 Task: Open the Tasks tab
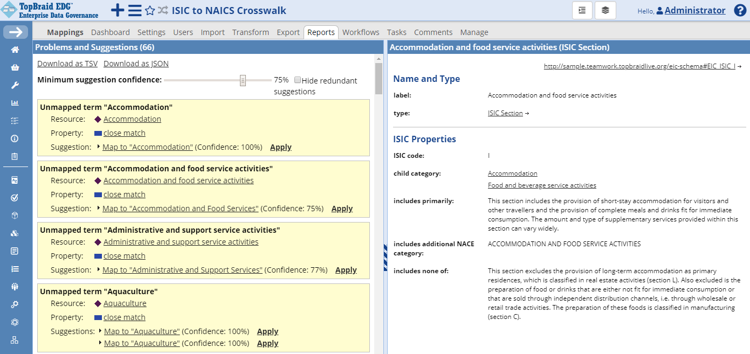coord(397,32)
